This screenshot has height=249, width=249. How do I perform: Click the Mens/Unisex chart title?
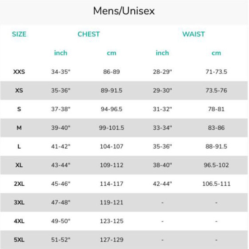coord(124,11)
